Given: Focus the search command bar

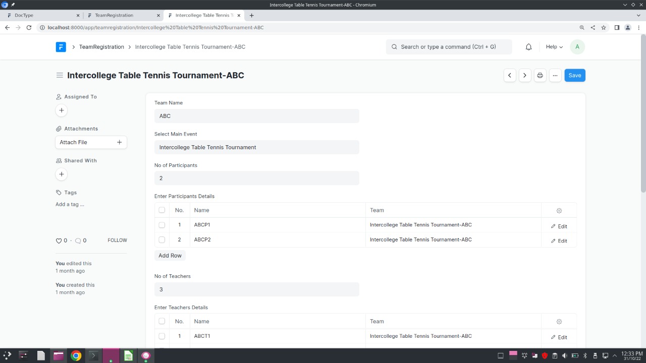Looking at the screenshot, I should point(449,47).
